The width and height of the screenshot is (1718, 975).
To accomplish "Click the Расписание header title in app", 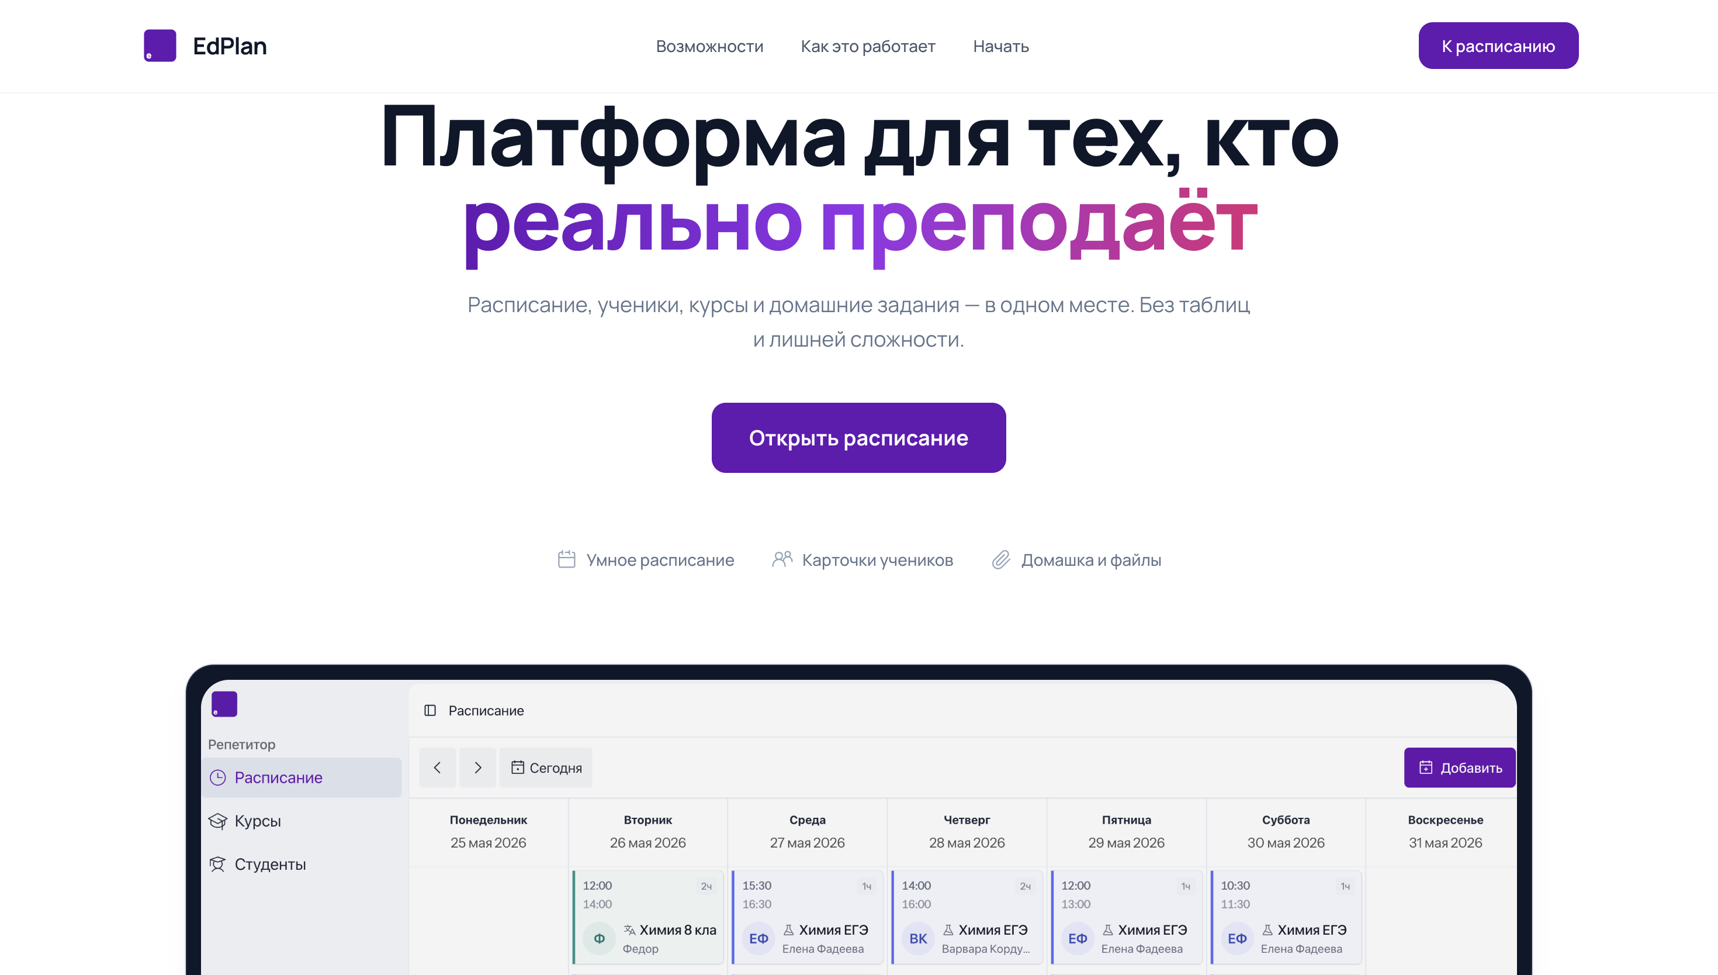I will pos(486,710).
